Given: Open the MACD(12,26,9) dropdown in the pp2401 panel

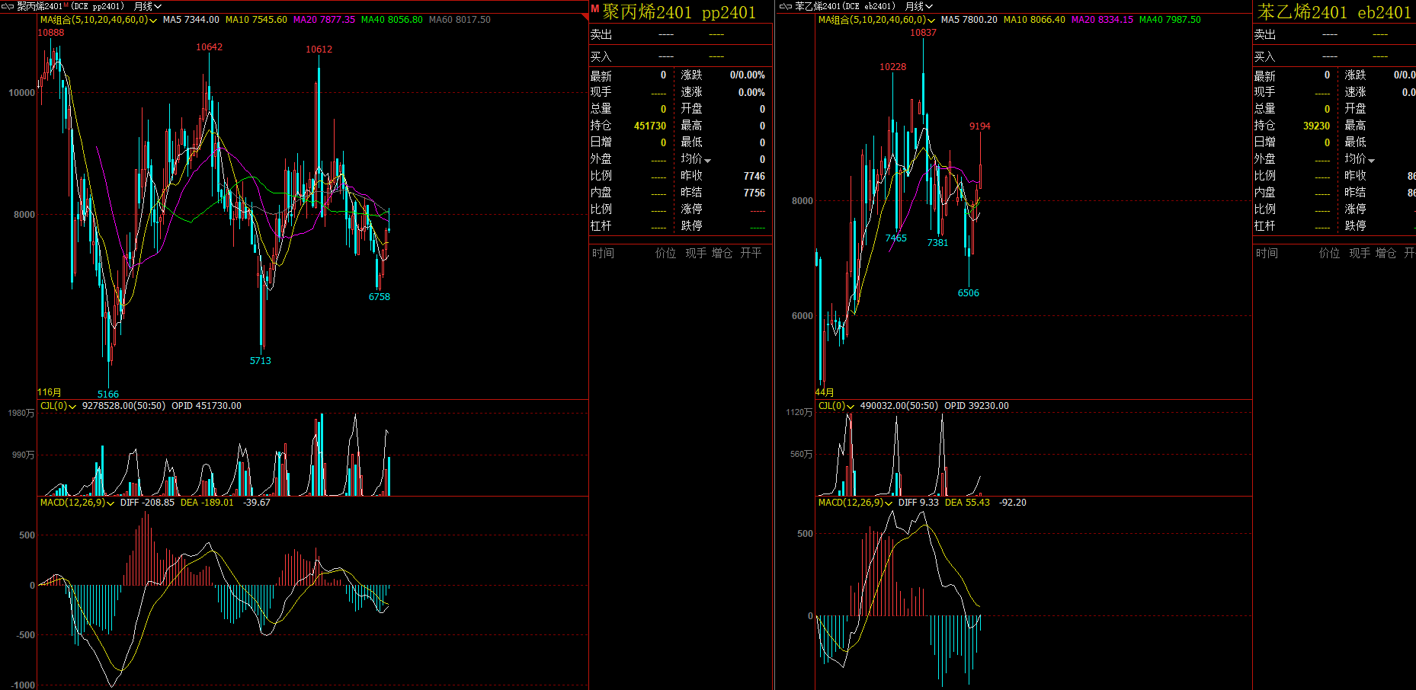Looking at the screenshot, I should click(x=111, y=503).
